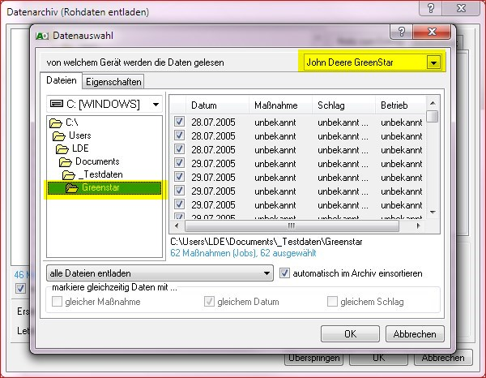Click the drive icon in C: [WINDOWS] selector

(x=57, y=104)
